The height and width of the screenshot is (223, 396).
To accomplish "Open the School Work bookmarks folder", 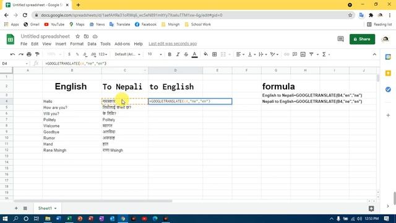I will click(198, 25).
